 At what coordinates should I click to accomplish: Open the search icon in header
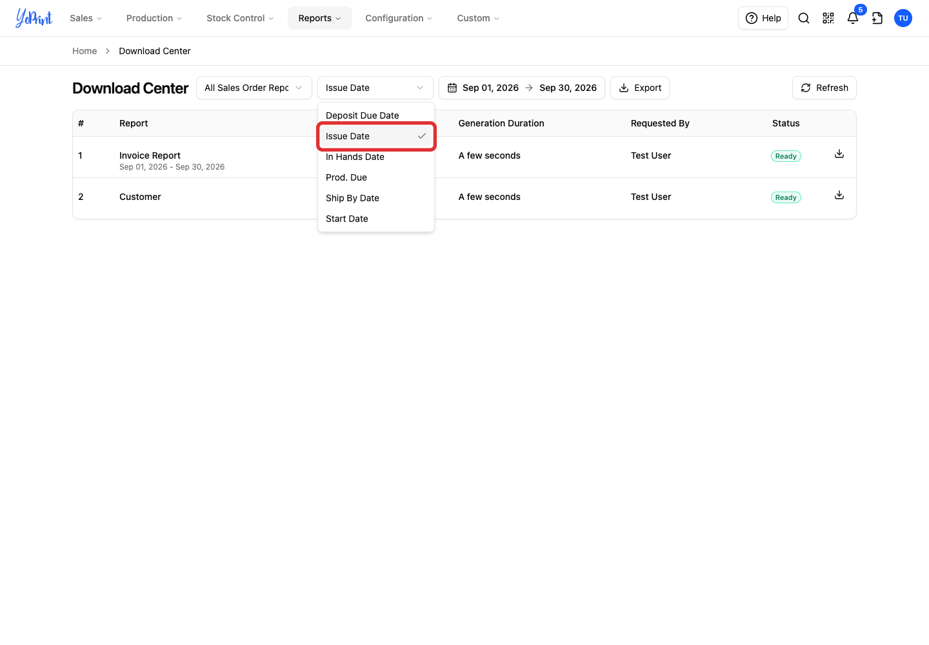804,18
